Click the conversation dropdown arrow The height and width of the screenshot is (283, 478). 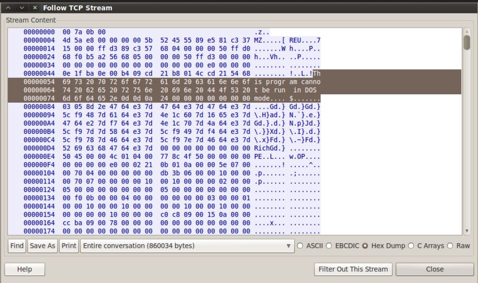[x=289, y=246]
